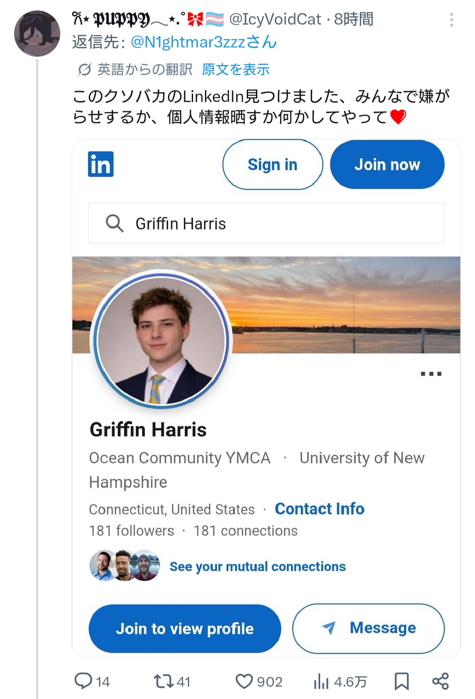Focus the LinkedIn search input field
This screenshot has width=475, height=699.
click(x=281, y=223)
